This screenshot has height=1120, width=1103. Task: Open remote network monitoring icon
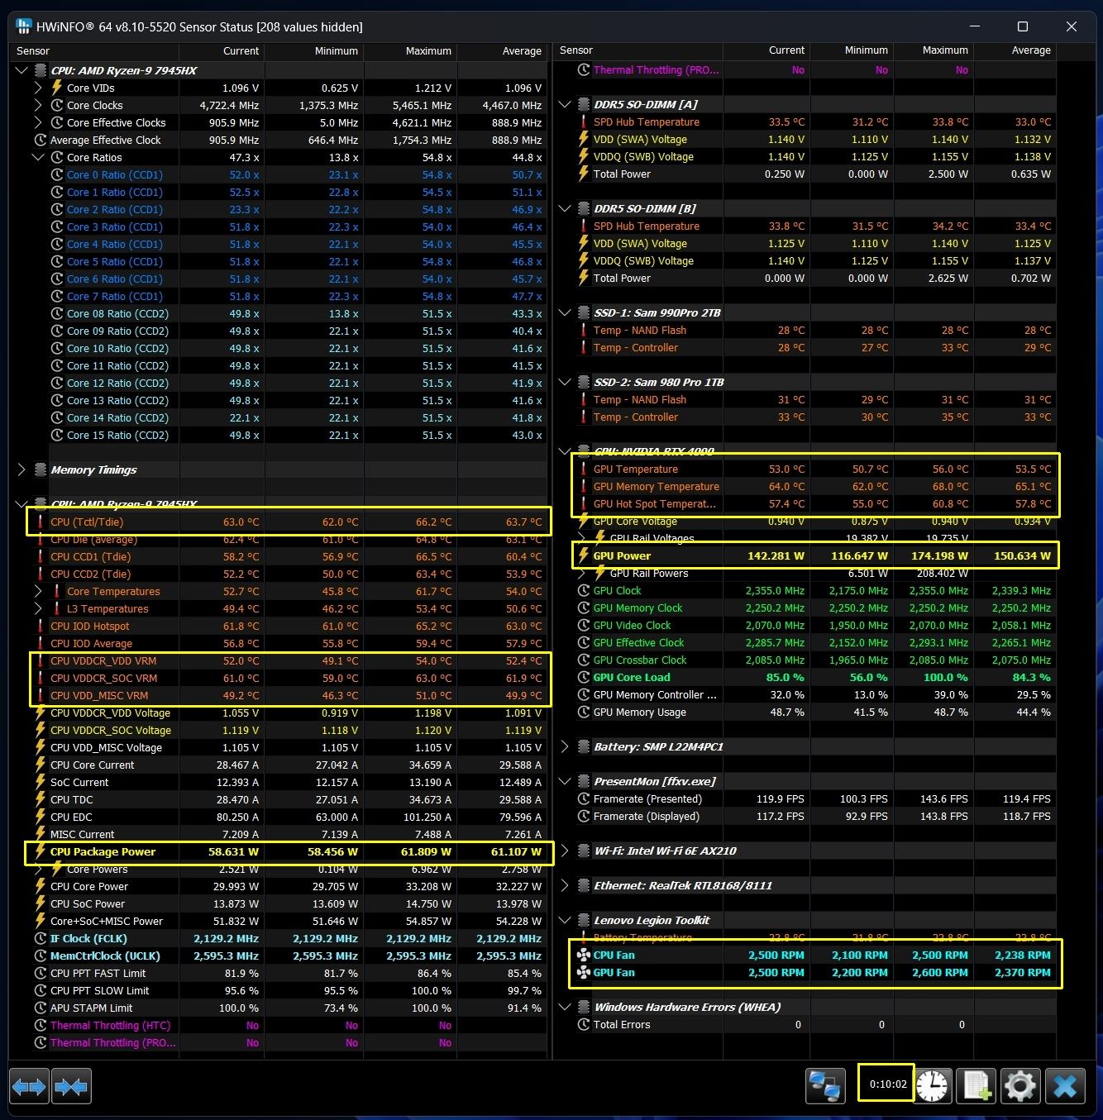(x=825, y=1085)
